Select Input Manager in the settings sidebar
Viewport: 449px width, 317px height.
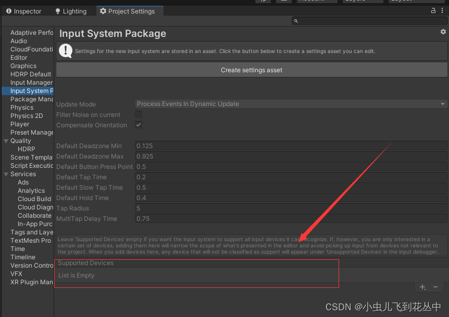click(x=31, y=82)
